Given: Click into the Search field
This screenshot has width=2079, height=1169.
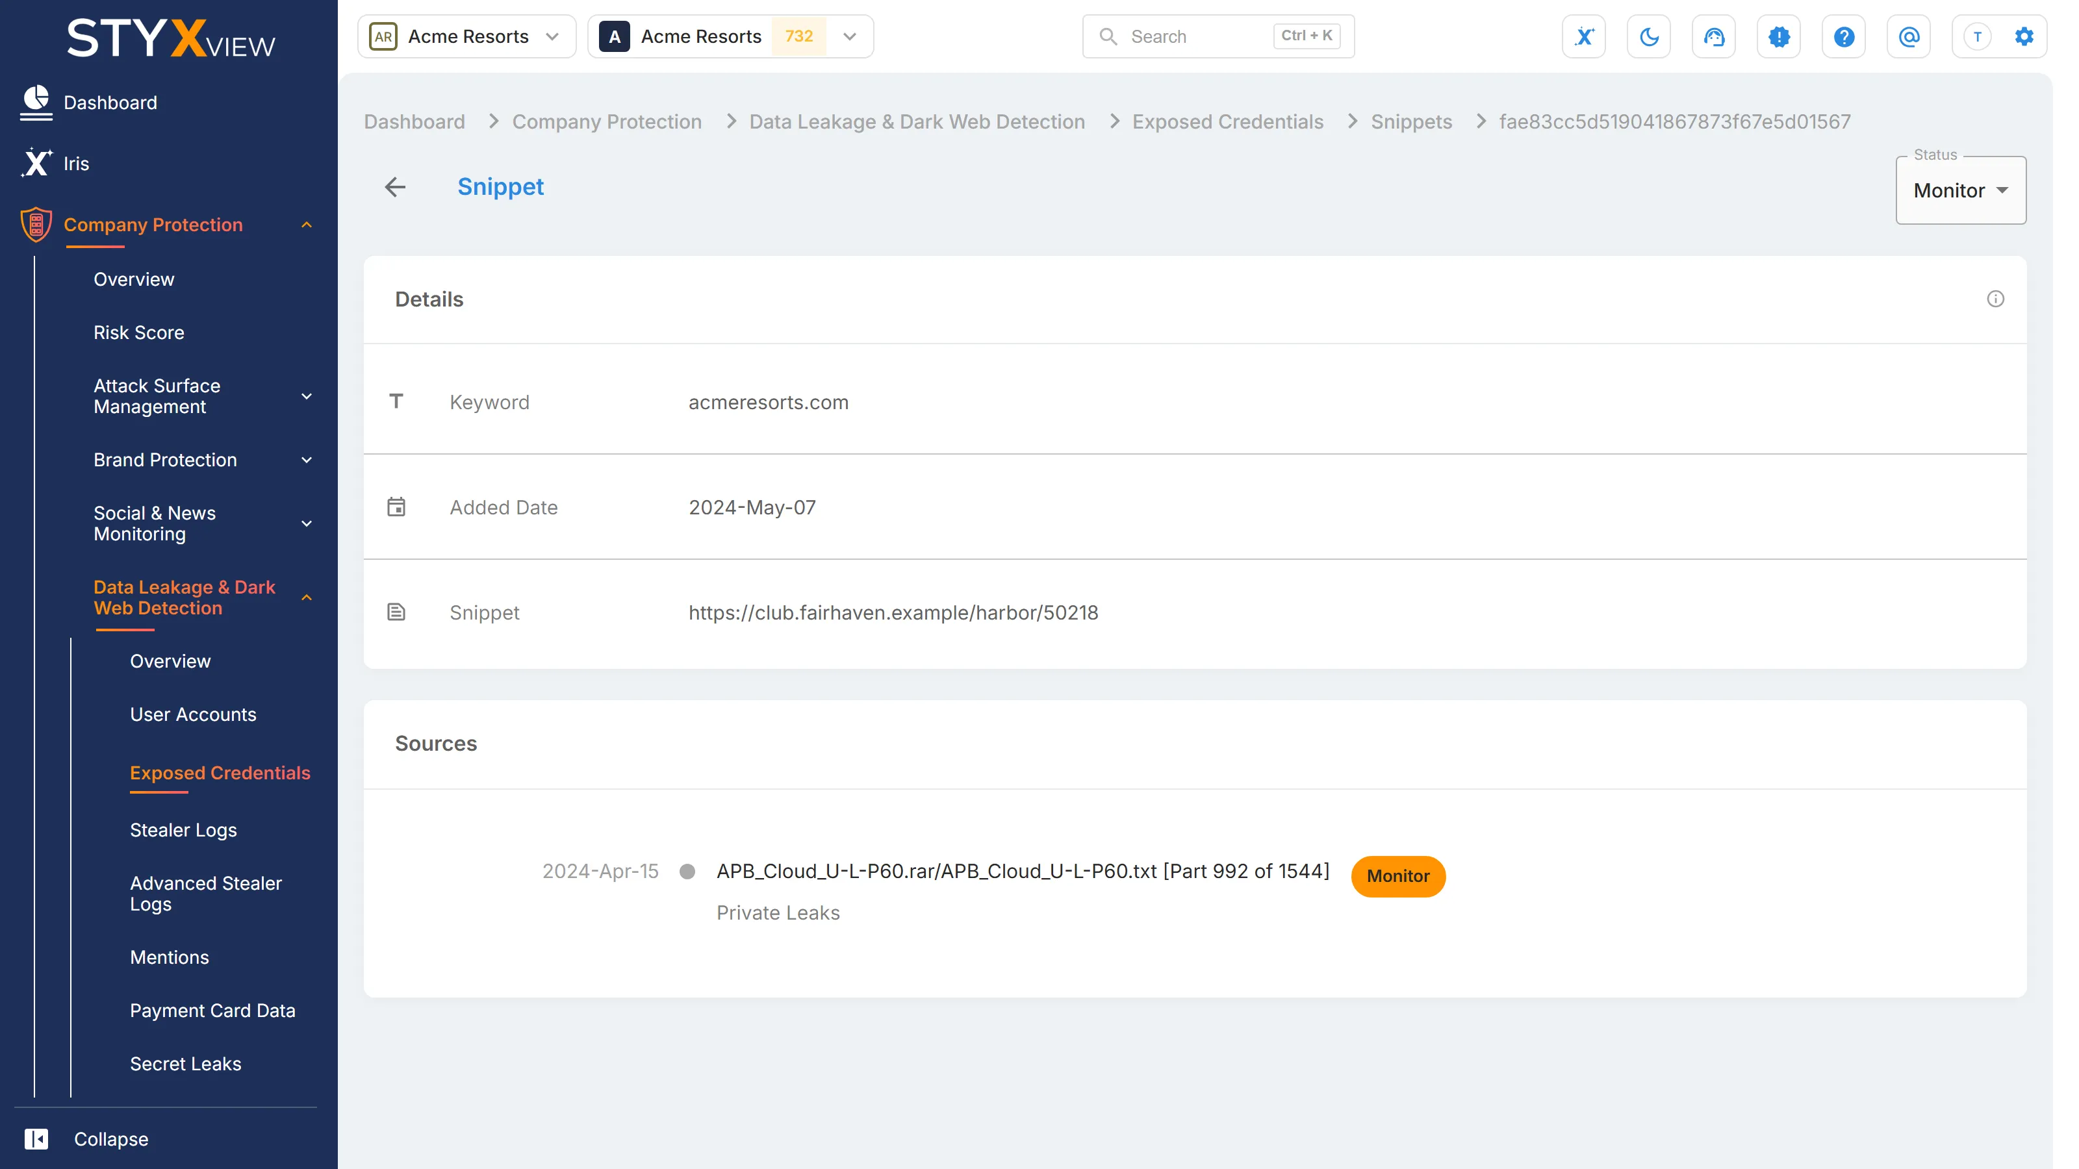Looking at the screenshot, I should click(1218, 36).
